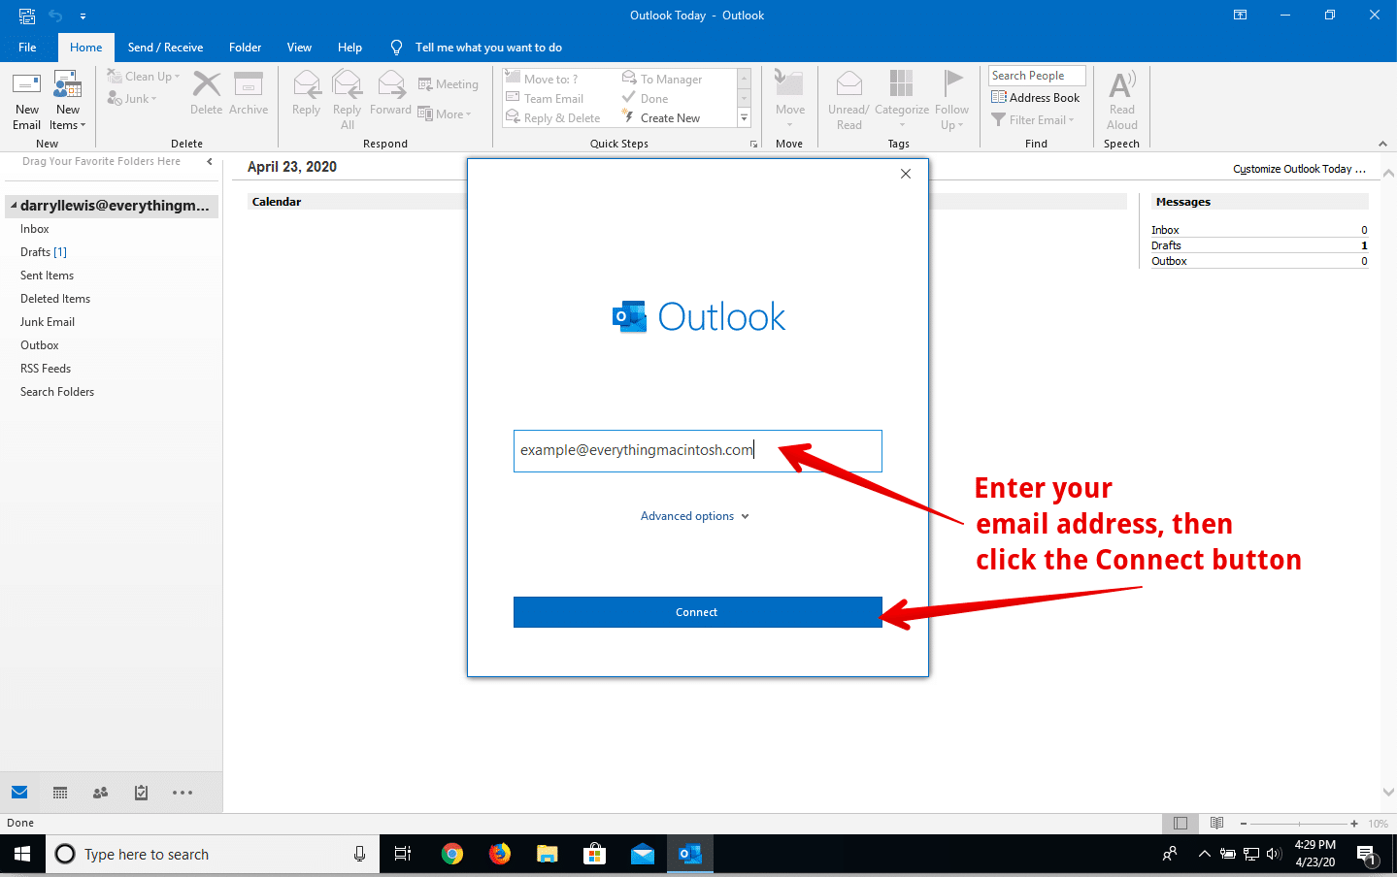1397x877 pixels.
Task: Click the Read Aloud speech icon
Action: pos(1121,84)
